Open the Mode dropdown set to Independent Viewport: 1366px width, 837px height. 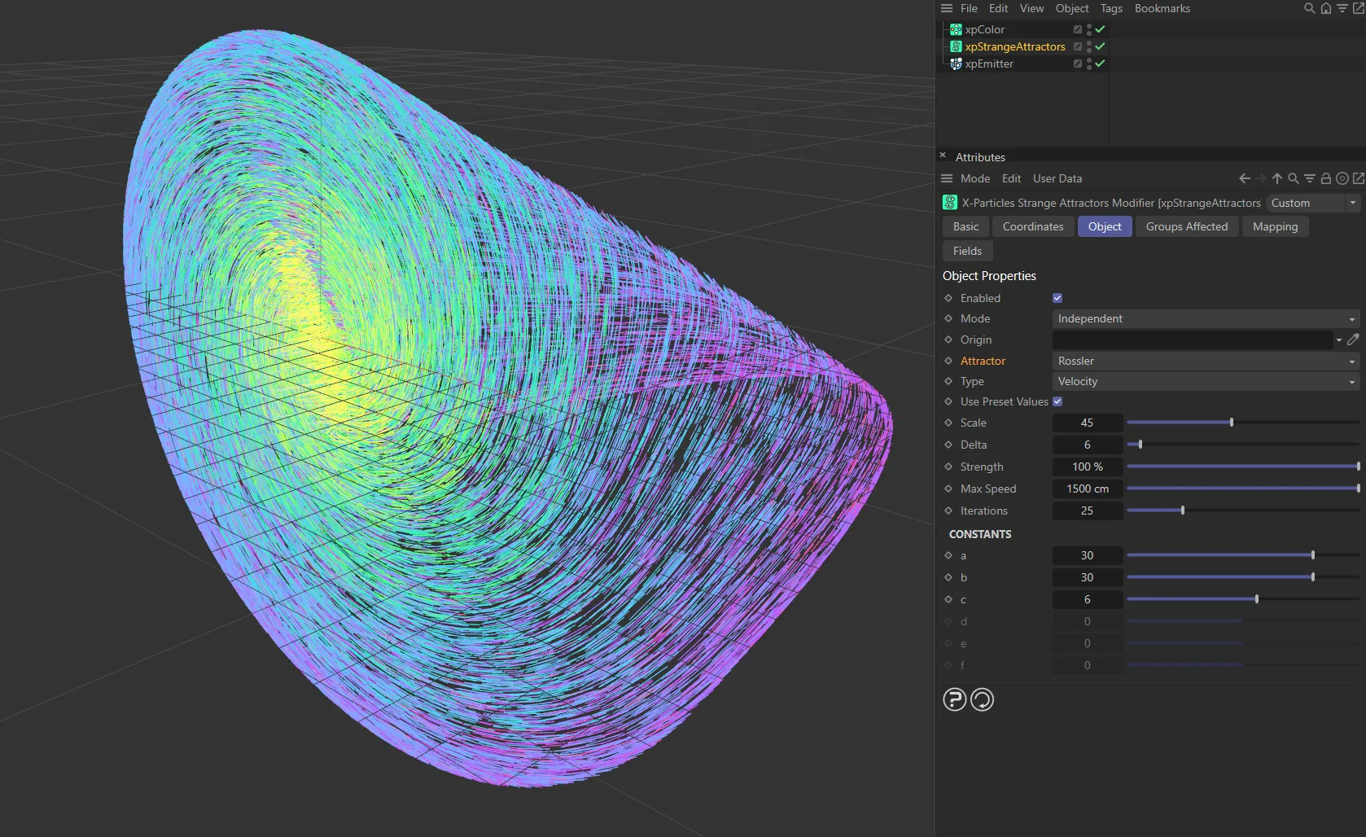[1205, 318]
